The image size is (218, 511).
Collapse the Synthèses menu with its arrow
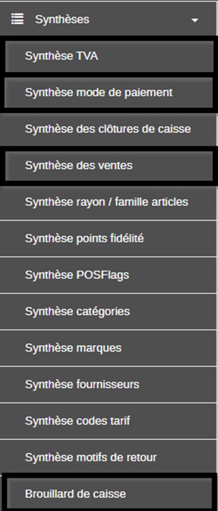click(x=195, y=20)
